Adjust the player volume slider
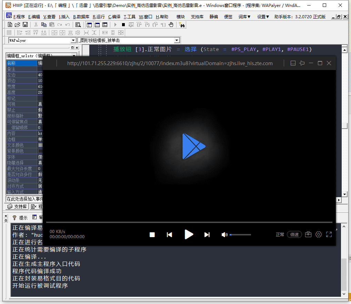 click(x=240, y=235)
